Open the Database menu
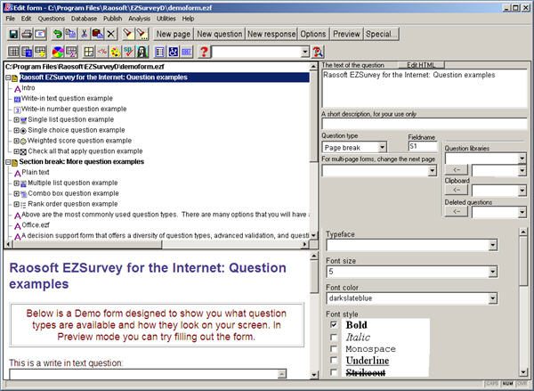This screenshot has width=534, height=391. click(x=85, y=19)
